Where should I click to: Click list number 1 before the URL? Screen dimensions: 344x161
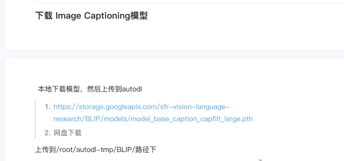[48, 107]
